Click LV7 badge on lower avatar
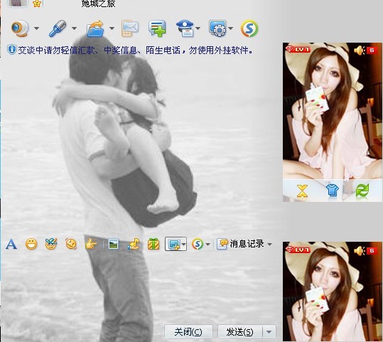Image resolution: width=383 pixels, height=342 pixels. [298, 250]
